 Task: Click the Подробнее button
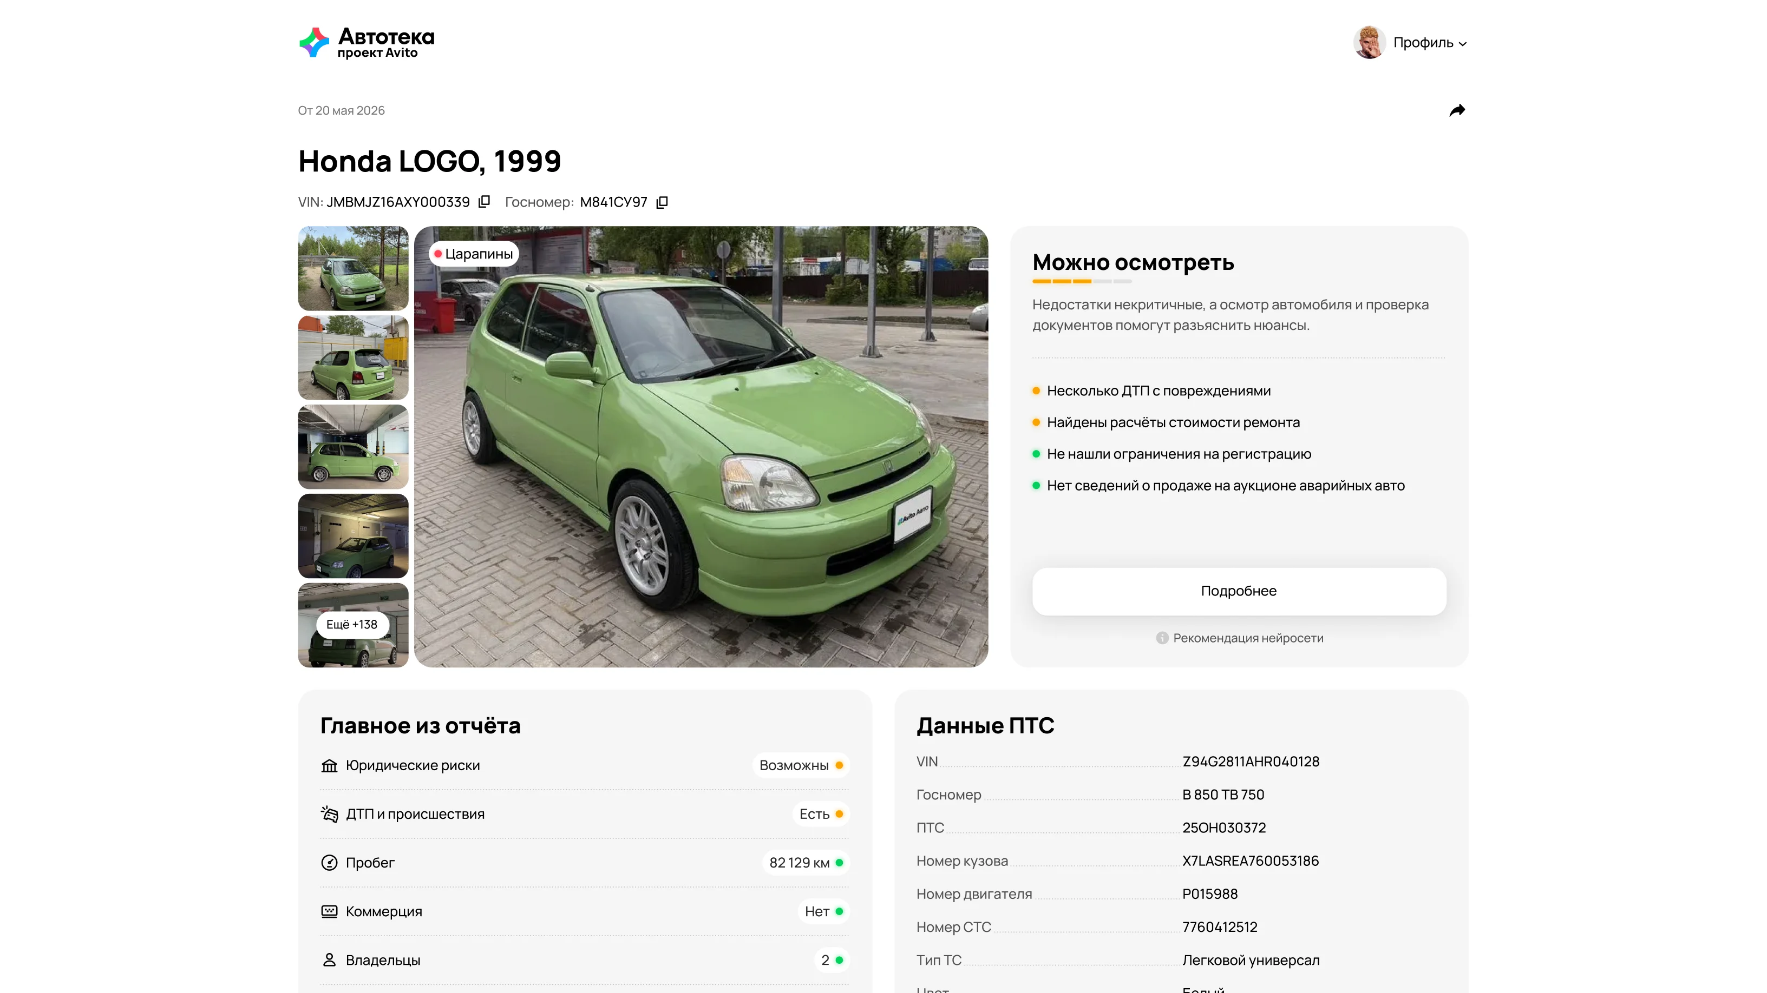(1239, 591)
